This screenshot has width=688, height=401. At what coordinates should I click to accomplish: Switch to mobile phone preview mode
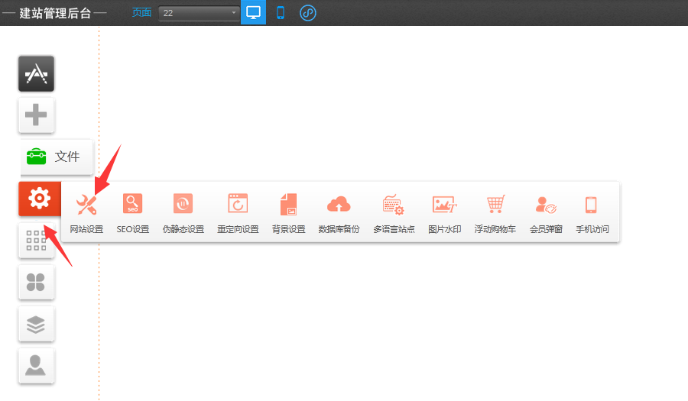pyautogui.click(x=281, y=13)
